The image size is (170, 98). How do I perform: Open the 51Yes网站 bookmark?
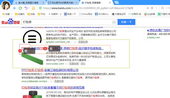86,14
